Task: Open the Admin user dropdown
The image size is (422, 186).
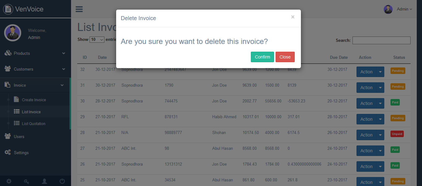Action: click(x=404, y=9)
